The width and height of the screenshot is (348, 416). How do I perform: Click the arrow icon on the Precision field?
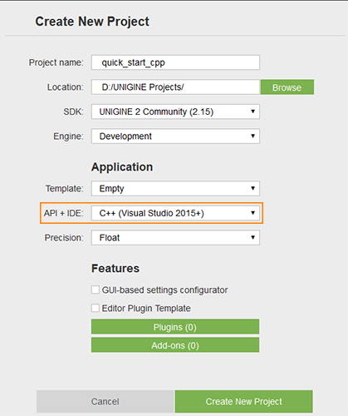(252, 237)
